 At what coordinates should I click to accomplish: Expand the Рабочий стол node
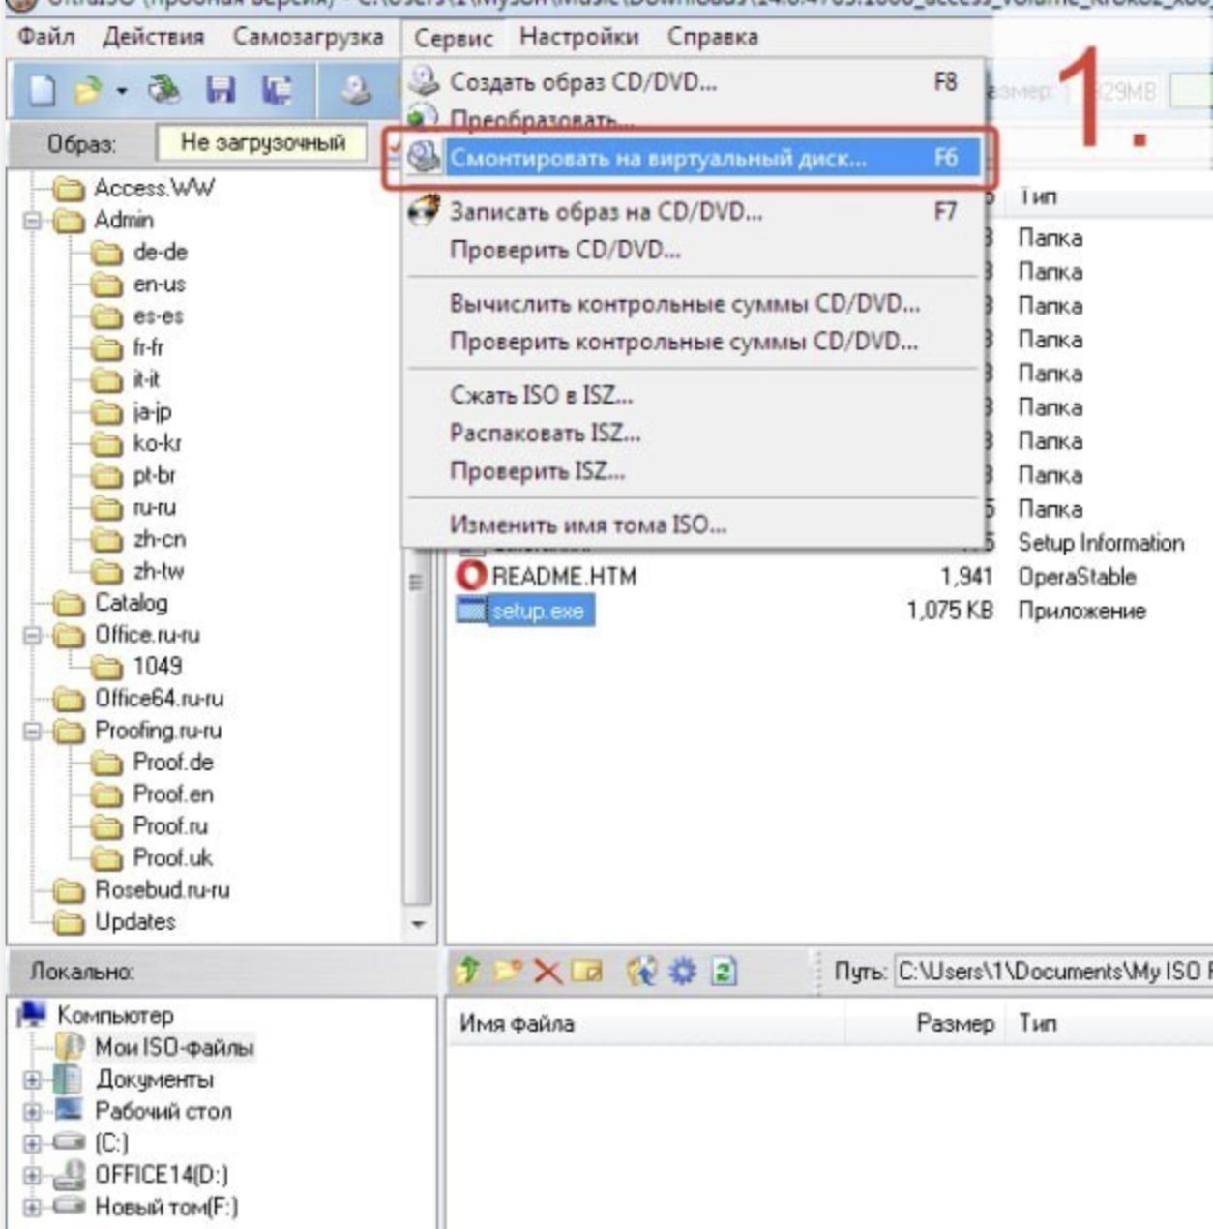(32, 1111)
